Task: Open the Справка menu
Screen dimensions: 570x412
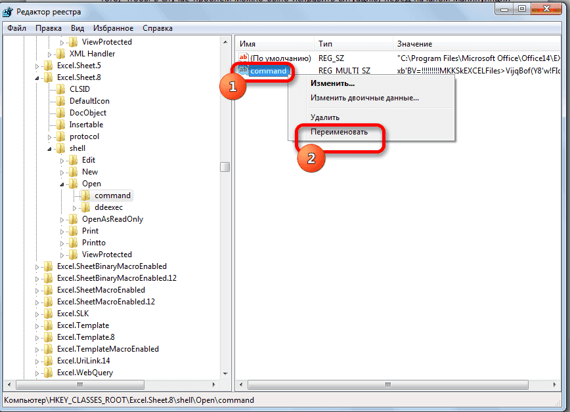Action: [158, 28]
